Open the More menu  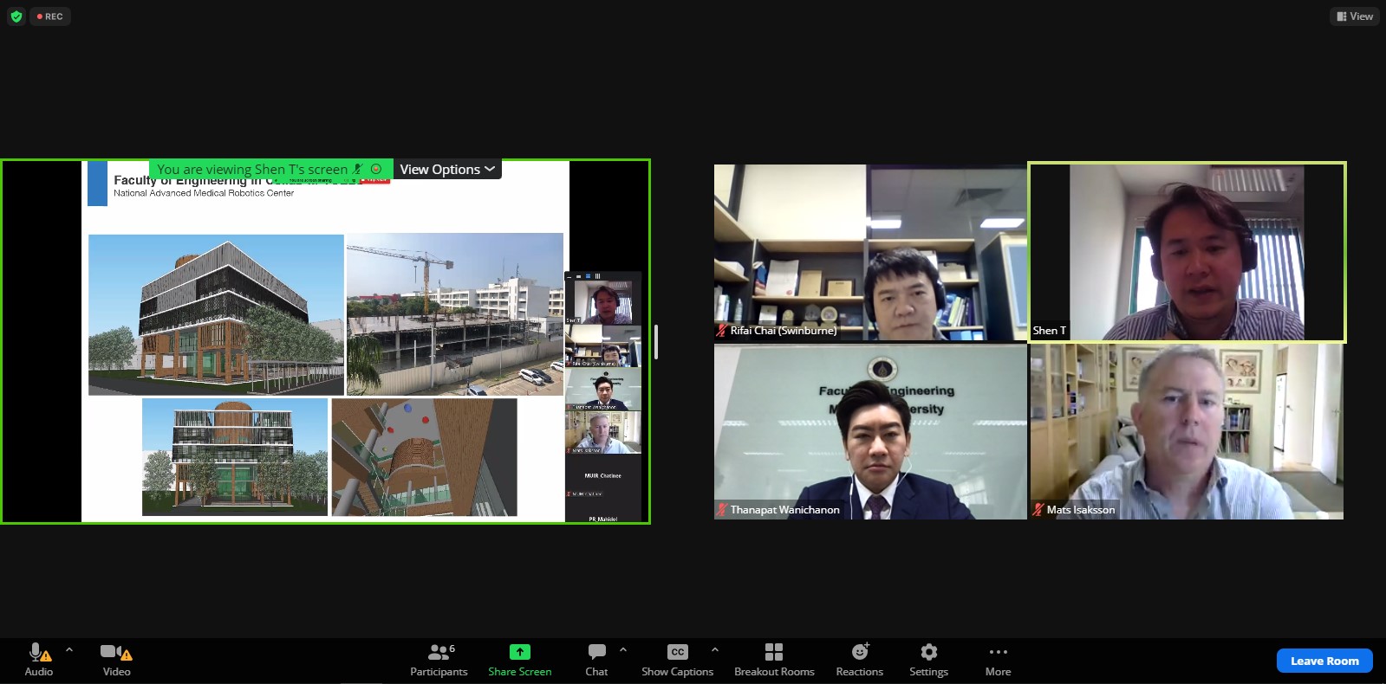(998, 660)
